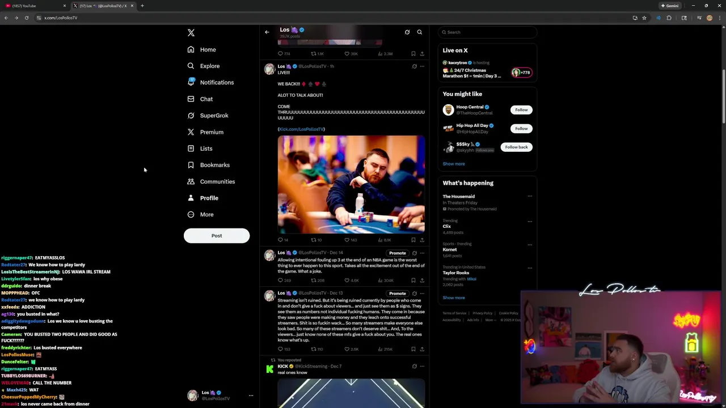Open more options for Kornet trend
Screen dimensions: 726x408
click(530, 245)
